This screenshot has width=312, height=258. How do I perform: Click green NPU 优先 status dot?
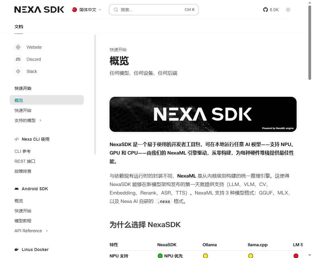(x=160, y=256)
